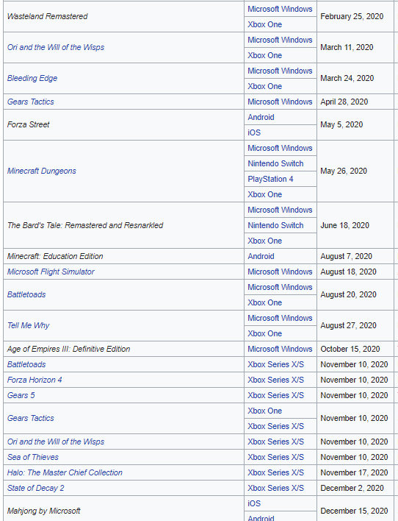Click Android link beside Minecraft: Education Edition
The image size is (398, 521).
point(261,257)
